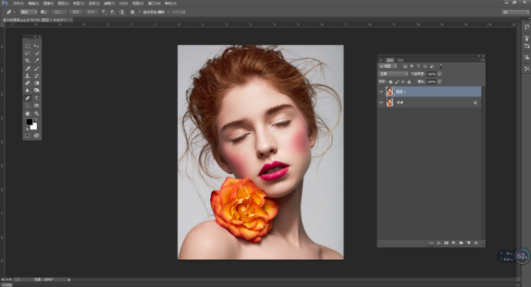Switch to the 3D tab in layers panel
This screenshot has width=531, height=287.
380,60
